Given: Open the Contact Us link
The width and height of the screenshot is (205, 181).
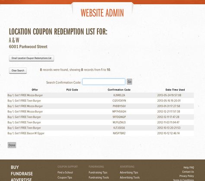Looking at the screenshot, I should 188,172.
